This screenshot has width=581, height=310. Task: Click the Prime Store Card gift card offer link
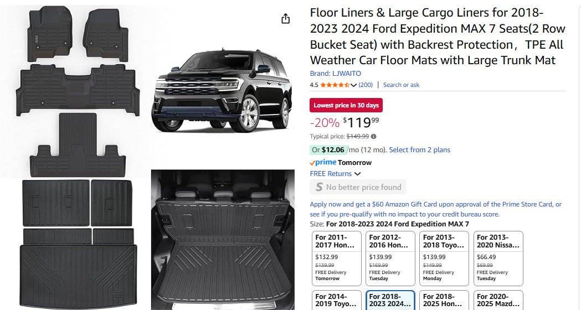click(x=435, y=209)
